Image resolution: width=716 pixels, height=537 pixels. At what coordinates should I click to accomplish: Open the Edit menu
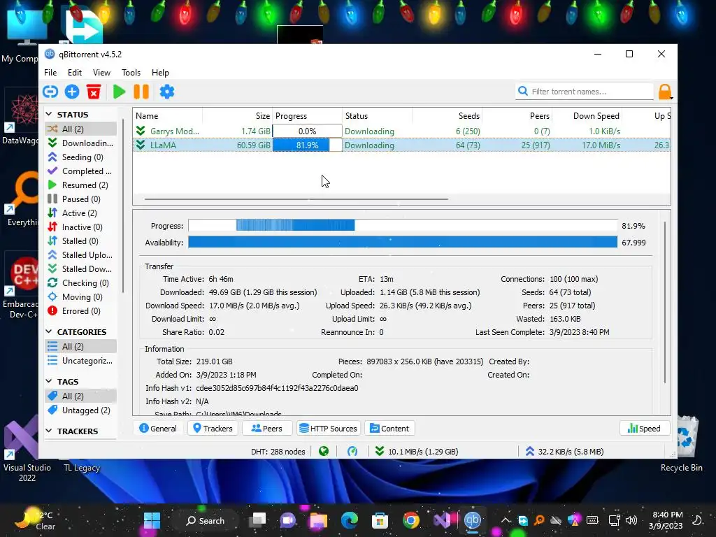coord(74,73)
